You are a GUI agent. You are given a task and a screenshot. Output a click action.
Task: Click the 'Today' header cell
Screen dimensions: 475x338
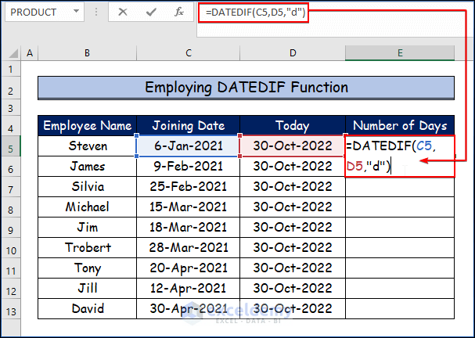(293, 125)
